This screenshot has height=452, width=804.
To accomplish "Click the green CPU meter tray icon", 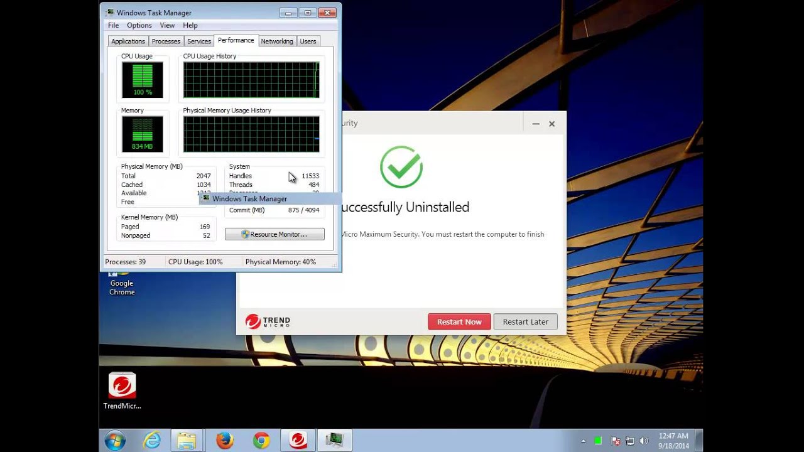I will click(x=598, y=441).
